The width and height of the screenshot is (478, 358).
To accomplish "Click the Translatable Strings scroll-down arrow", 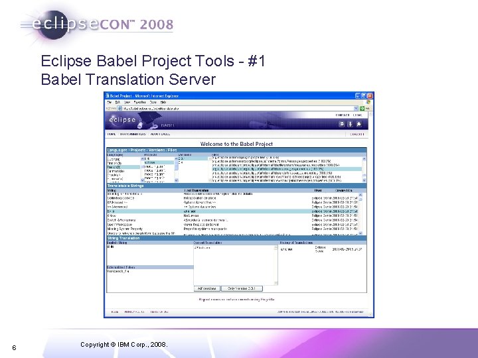I will click(360, 233).
